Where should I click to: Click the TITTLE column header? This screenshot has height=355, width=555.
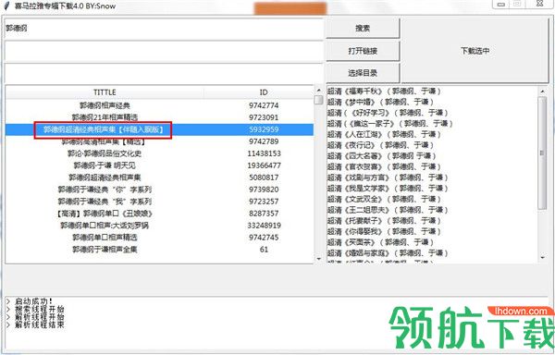click(x=105, y=92)
